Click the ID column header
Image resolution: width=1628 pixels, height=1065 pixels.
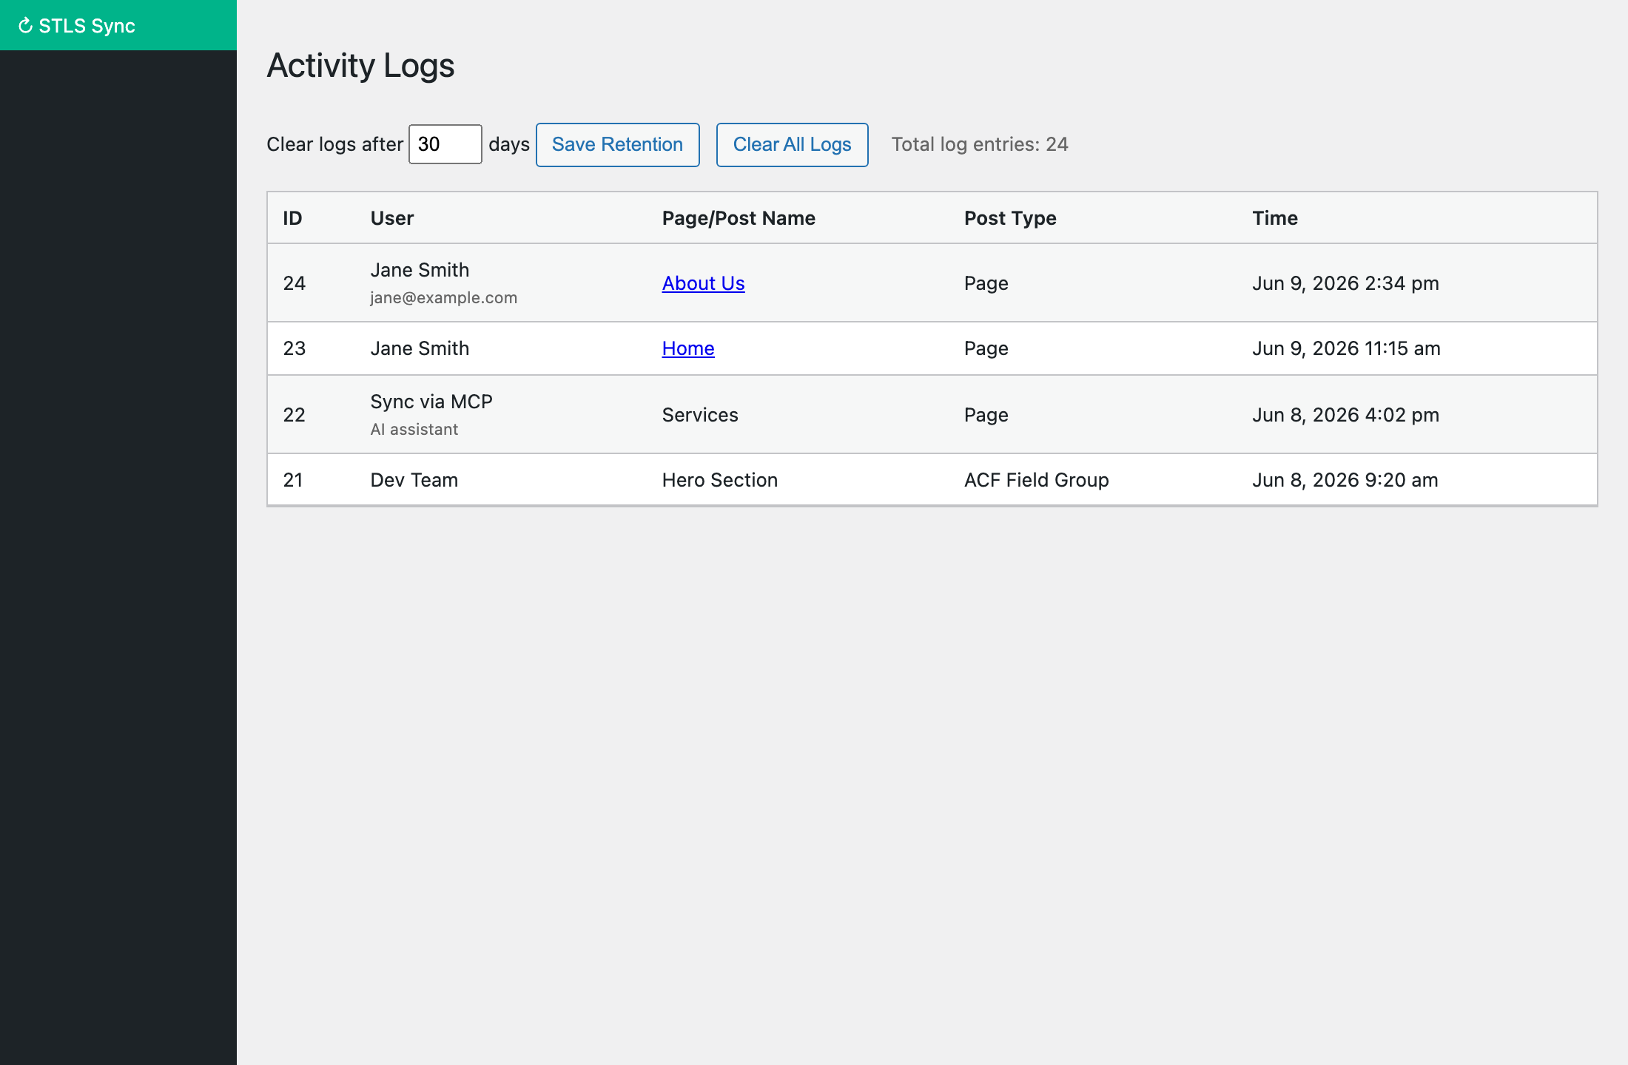coord(292,218)
